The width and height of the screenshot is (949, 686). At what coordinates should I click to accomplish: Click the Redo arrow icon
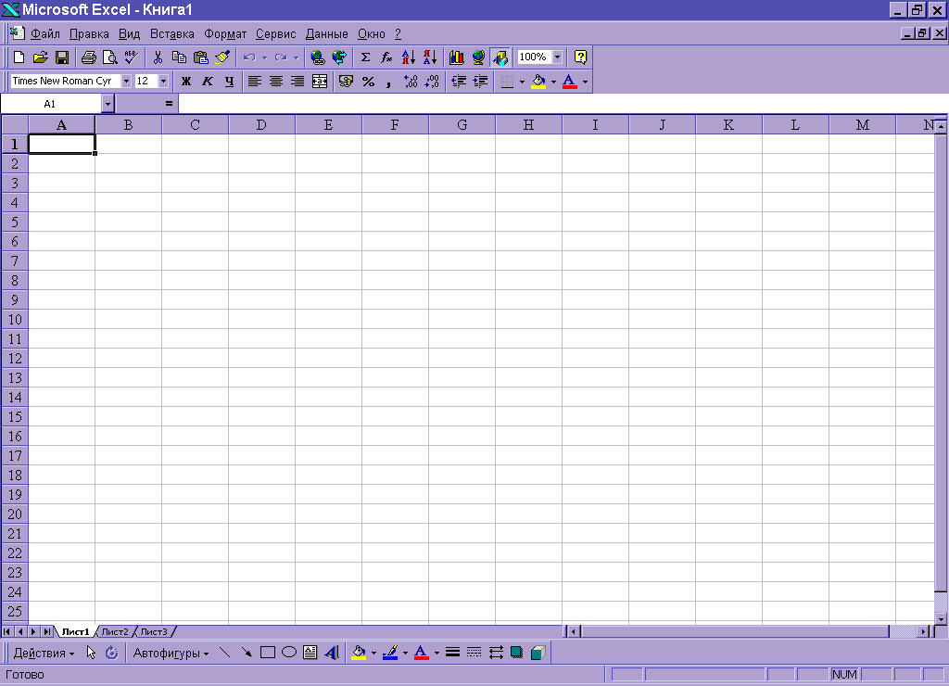(x=280, y=57)
